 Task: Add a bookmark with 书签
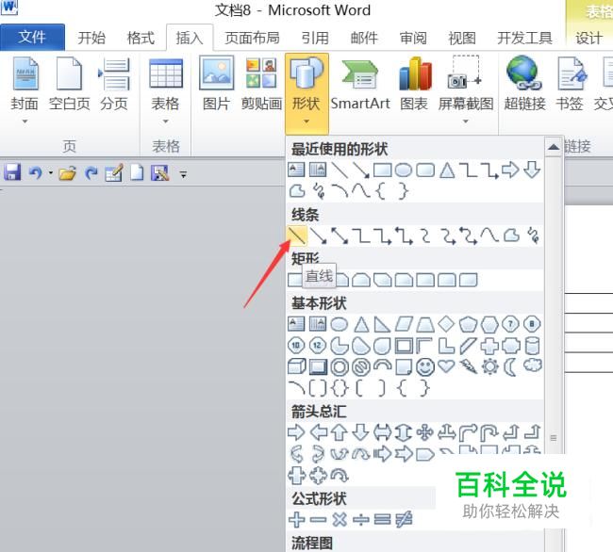pos(570,85)
